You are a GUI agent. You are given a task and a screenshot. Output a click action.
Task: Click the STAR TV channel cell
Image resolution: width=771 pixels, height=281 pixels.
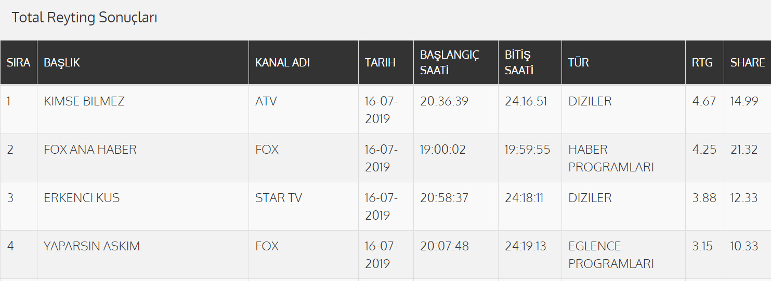279,198
